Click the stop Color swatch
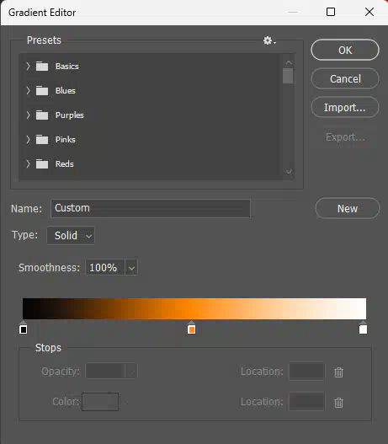Screen dimensions: 388x444 point(100,402)
